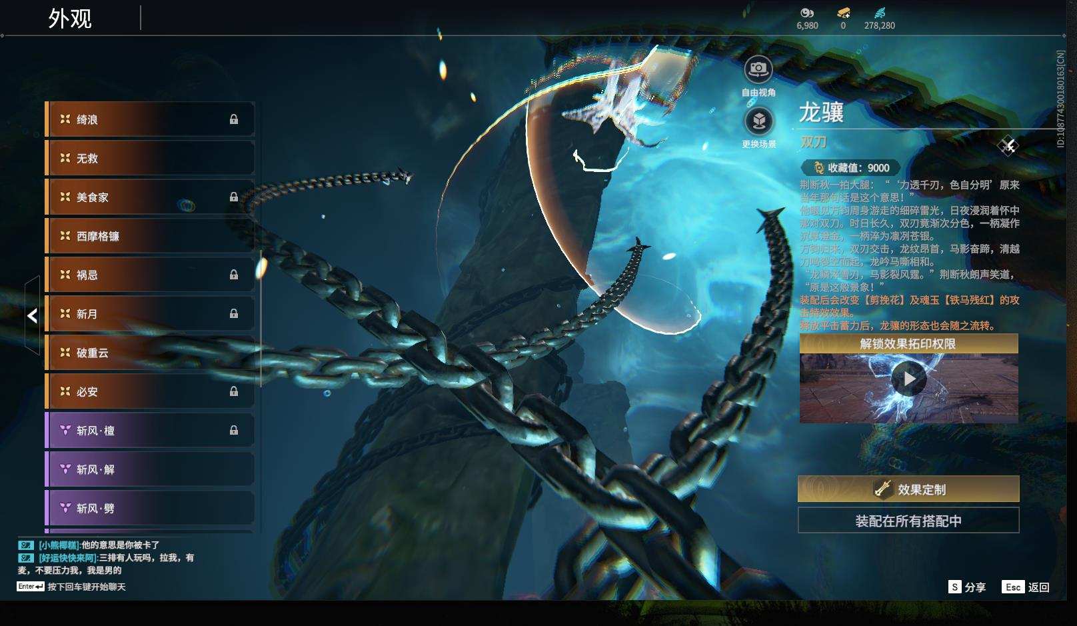The image size is (1077, 626).
Task: Click the lock icon on the 绮浪 row
Action: pos(234,119)
